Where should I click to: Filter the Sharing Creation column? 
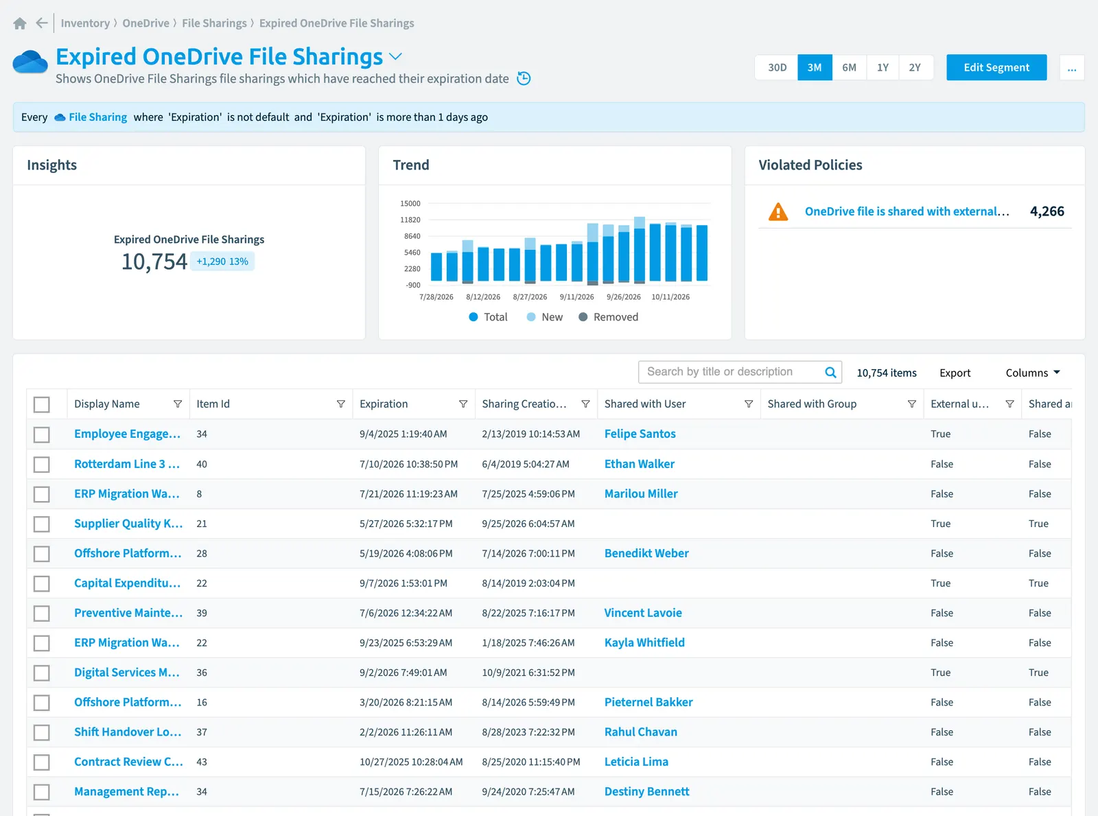click(585, 404)
